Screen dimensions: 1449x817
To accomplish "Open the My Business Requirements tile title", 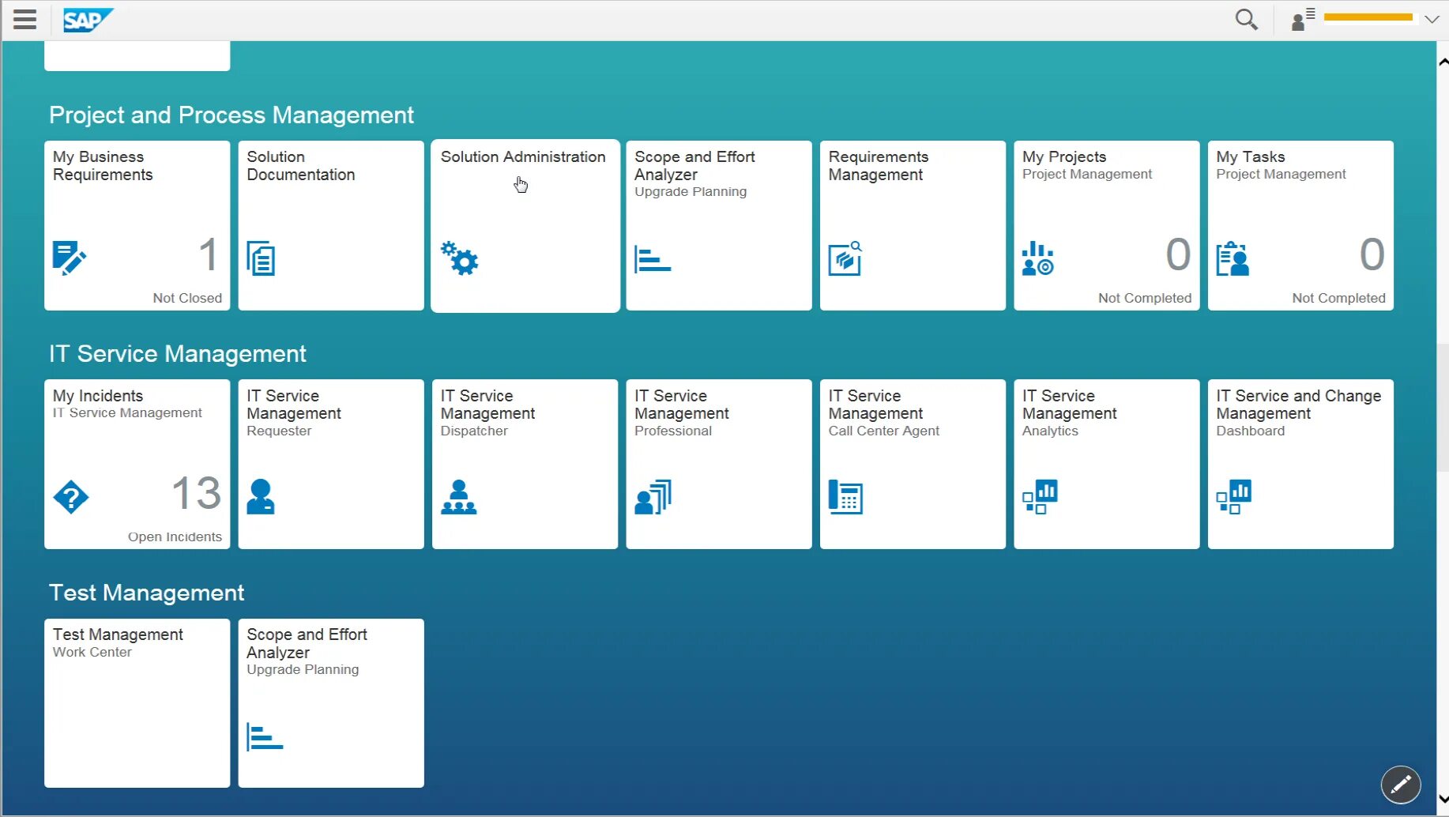I will (103, 166).
